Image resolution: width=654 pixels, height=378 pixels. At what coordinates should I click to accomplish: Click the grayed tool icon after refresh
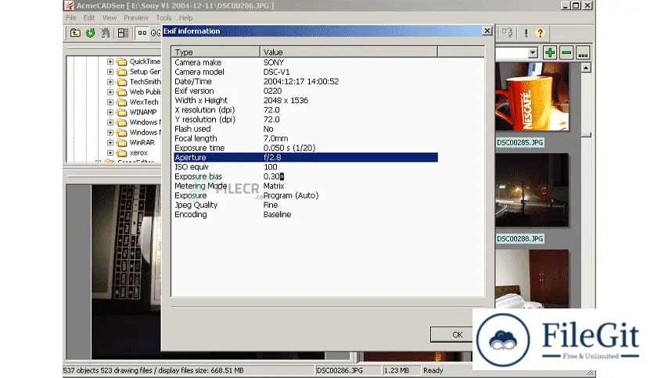(x=106, y=33)
